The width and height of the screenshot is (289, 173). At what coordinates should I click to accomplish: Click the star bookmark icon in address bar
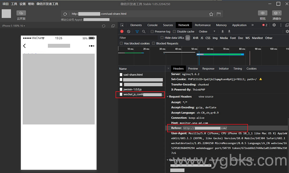[211, 14]
